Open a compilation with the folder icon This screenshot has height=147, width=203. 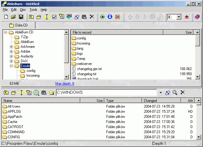click(x=14, y=17)
